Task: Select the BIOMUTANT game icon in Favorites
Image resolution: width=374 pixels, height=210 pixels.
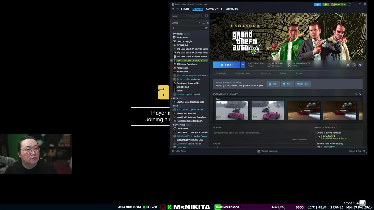Action: 174,38
